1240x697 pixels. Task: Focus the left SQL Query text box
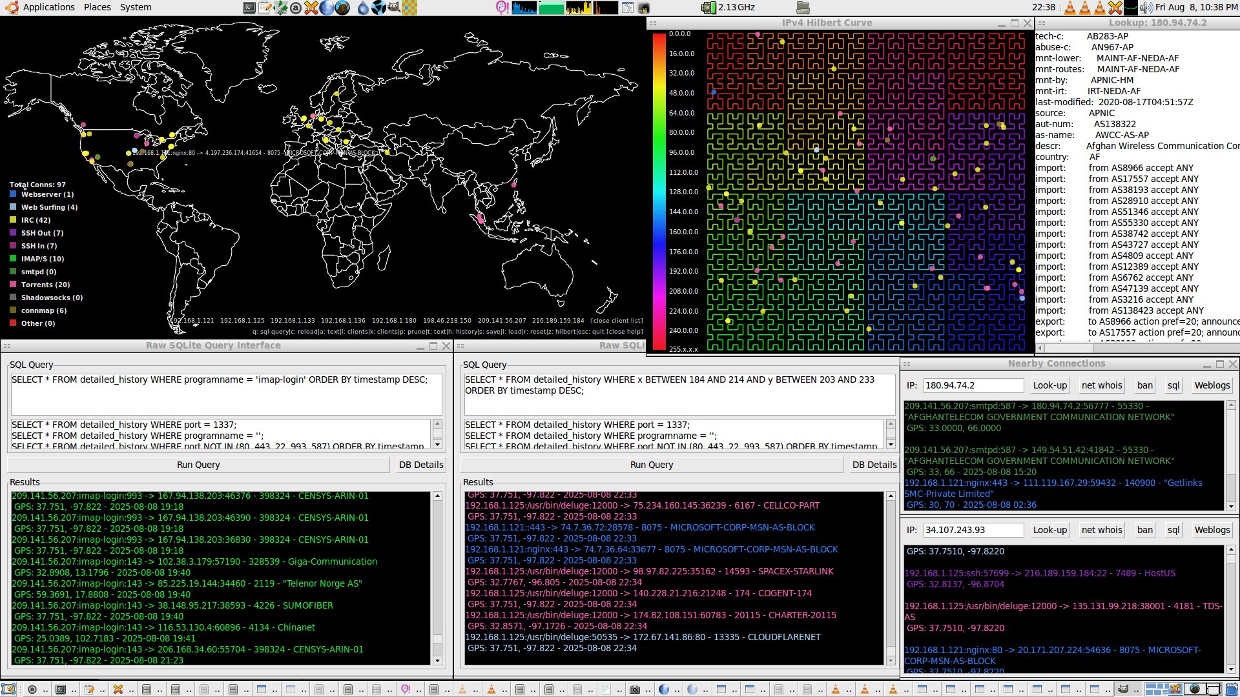[225, 394]
